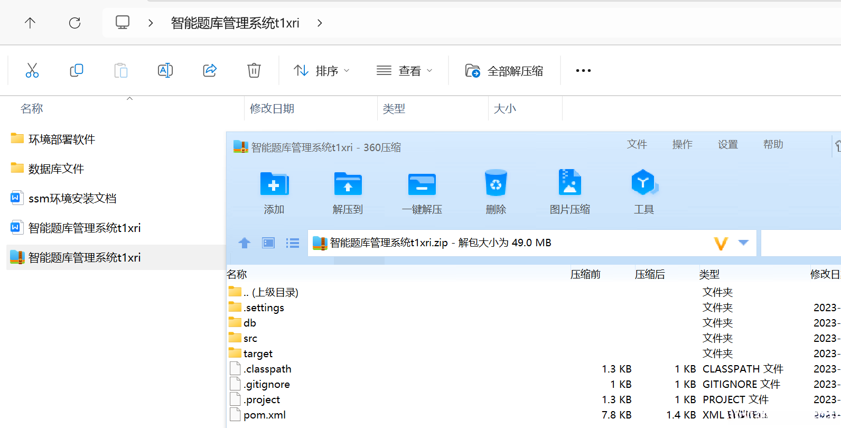This screenshot has height=428, width=841.
Task: Open the three-dot more options menu
Action: [583, 70]
